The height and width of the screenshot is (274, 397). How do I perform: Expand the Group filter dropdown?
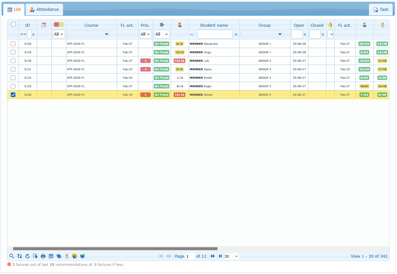262,34
